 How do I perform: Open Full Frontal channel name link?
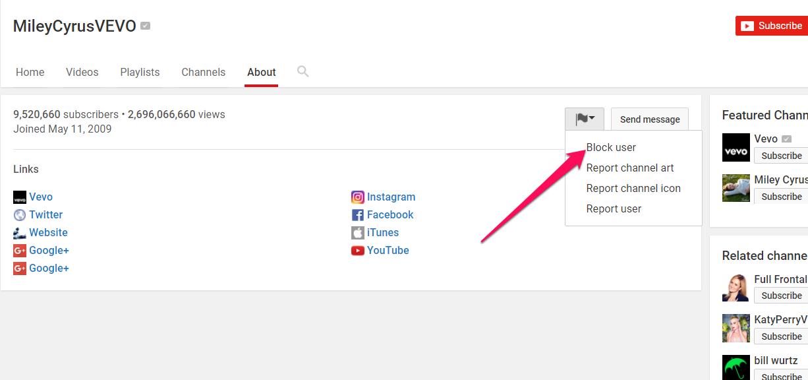[781, 279]
